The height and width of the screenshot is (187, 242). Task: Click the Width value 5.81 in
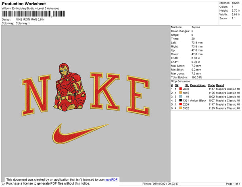click(236, 15)
